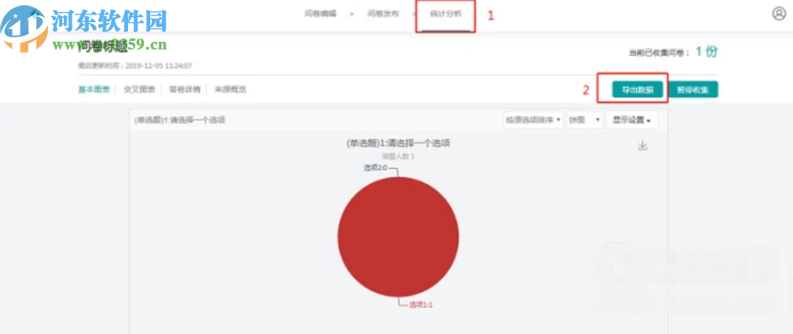Click the red pie chart slice
The height and width of the screenshot is (334, 793).
[x=398, y=237]
